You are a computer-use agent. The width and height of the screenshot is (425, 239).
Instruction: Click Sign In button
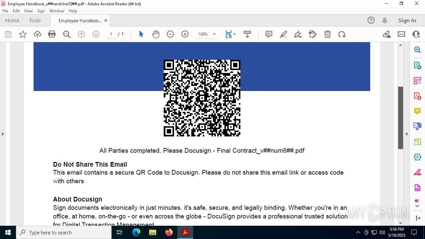pyautogui.click(x=407, y=20)
